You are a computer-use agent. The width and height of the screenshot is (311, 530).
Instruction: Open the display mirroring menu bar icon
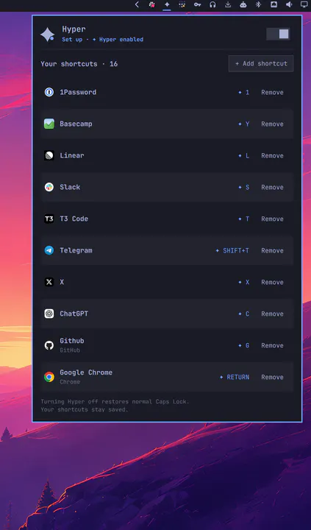coord(304,4)
